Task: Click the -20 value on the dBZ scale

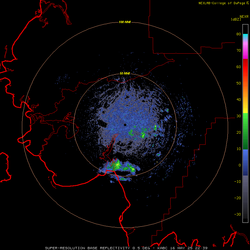Action: [237, 198]
